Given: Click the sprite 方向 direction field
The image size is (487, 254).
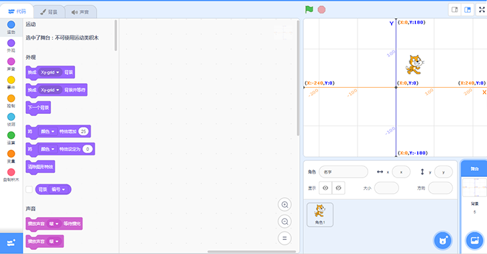Looking at the screenshot, I should coord(440,188).
